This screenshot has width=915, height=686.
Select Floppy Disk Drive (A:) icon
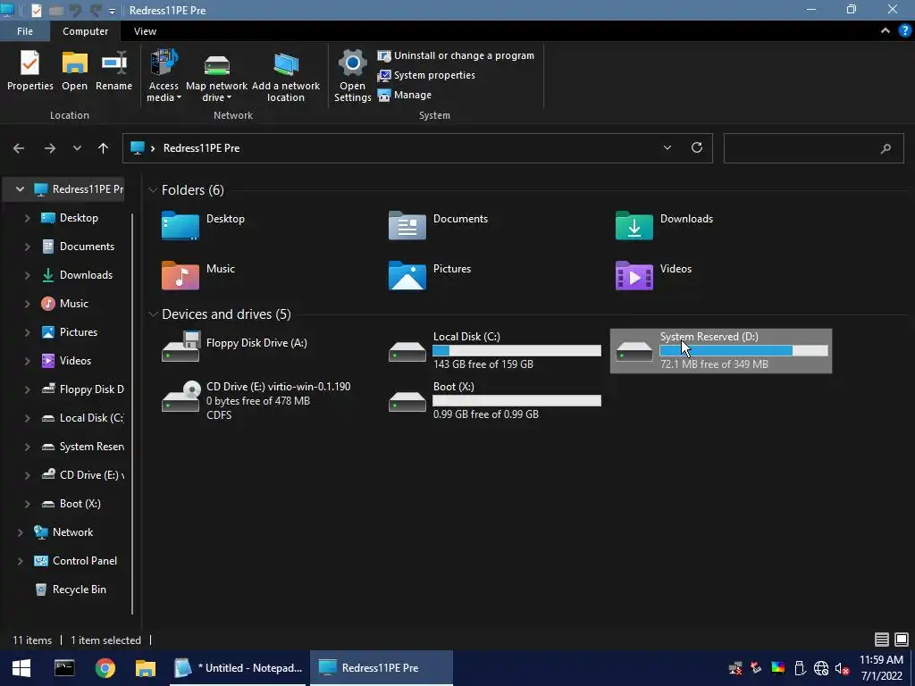pyautogui.click(x=180, y=346)
